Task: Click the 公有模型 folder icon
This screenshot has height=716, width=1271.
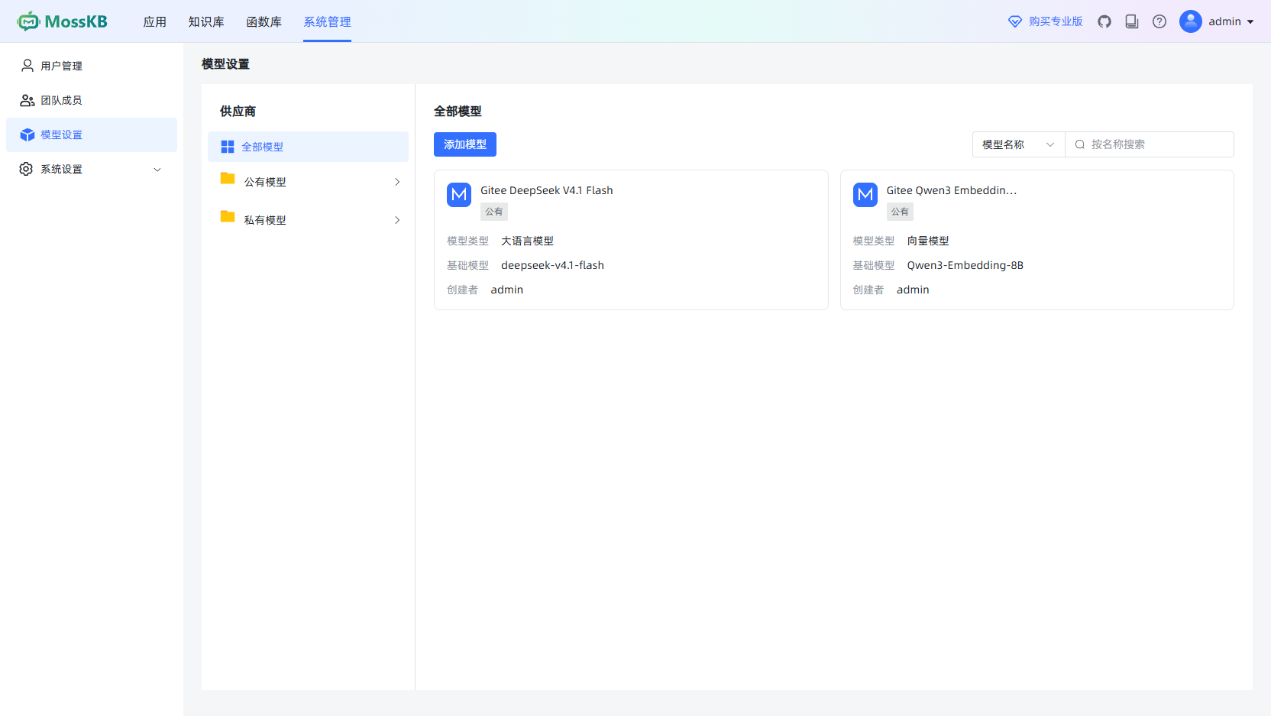Action: click(228, 178)
